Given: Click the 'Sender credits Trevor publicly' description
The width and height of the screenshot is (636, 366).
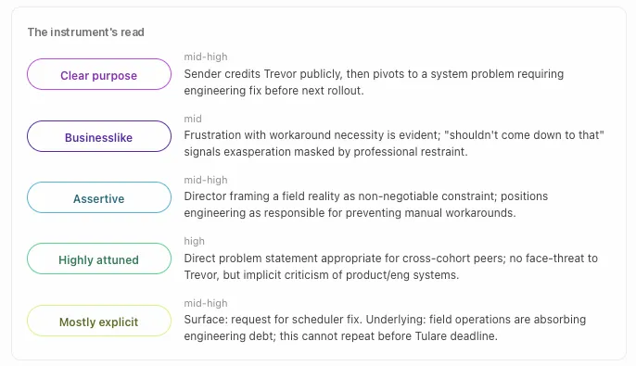Looking at the screenshot, I should pyautogui.click(x=374, y=82).
